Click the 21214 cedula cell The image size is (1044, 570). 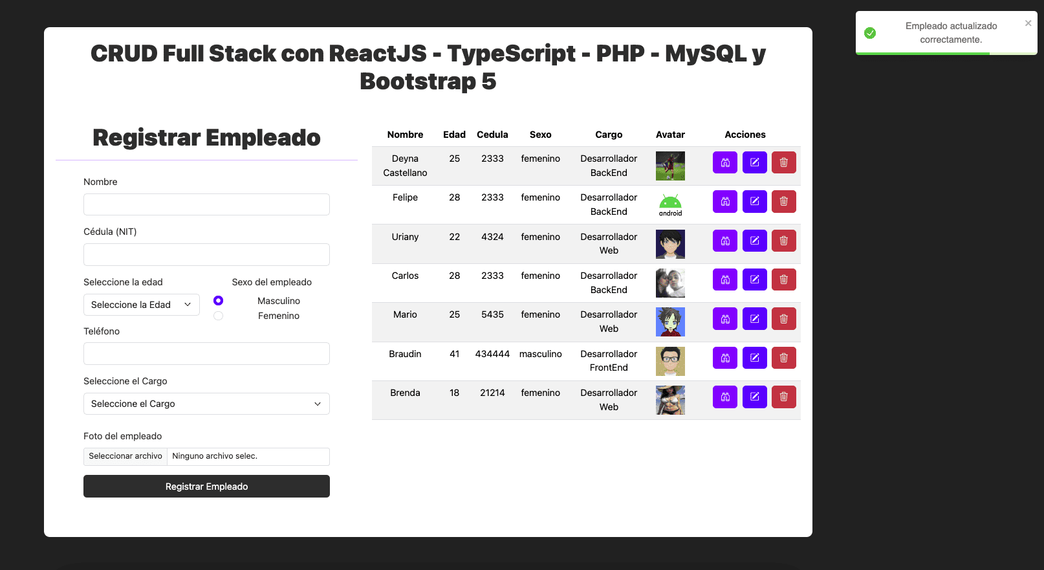(x=492, y=393)
